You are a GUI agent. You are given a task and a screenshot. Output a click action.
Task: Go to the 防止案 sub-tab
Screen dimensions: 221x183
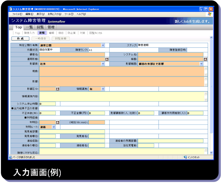tap(72, 33)
